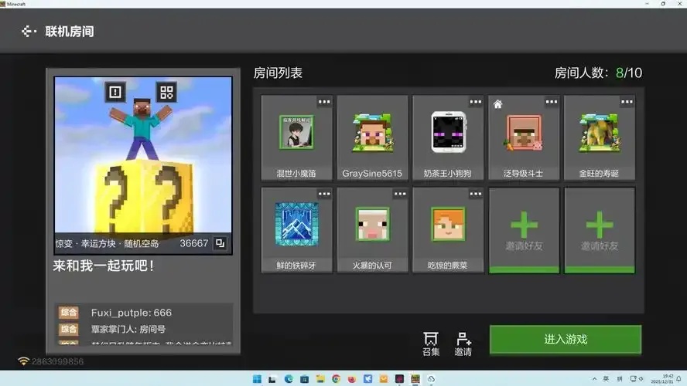Viewport: 687px width, 386px height.
Task: Open the options menu for player 混世小魔笛
Action: 324,103
